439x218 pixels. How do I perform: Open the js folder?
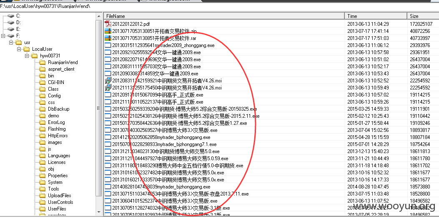point(49,149)
